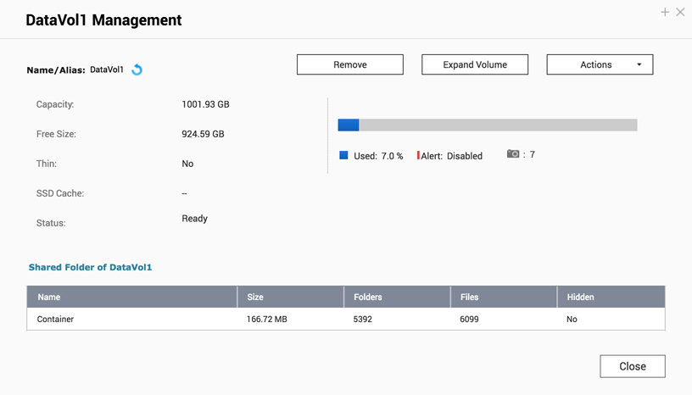
Task: Click the free size value 924.59 GB
Action: pyautogui.click(x=203, y=134)
